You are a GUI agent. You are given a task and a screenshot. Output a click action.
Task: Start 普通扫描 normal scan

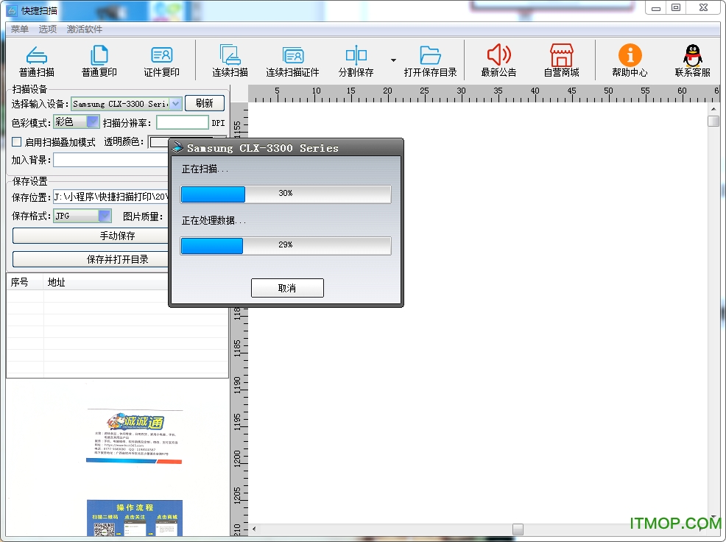point(37,61)
